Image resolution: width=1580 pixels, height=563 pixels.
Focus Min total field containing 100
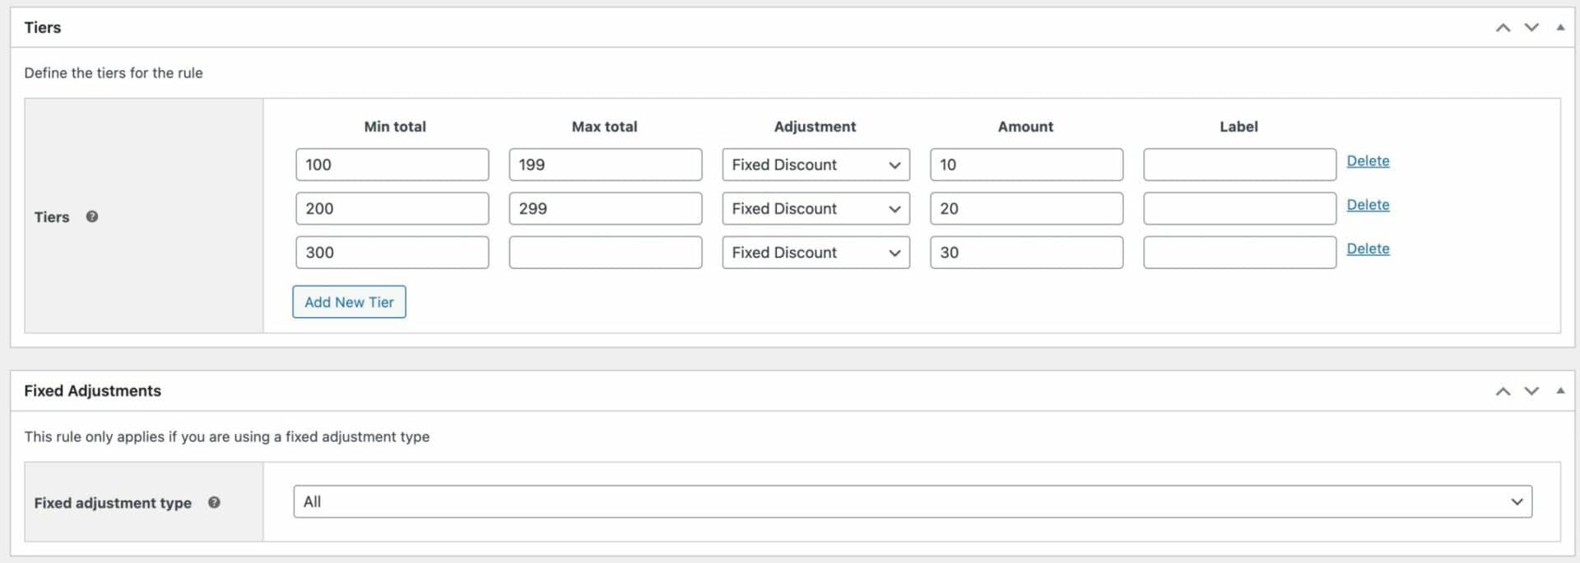point(392,164)
